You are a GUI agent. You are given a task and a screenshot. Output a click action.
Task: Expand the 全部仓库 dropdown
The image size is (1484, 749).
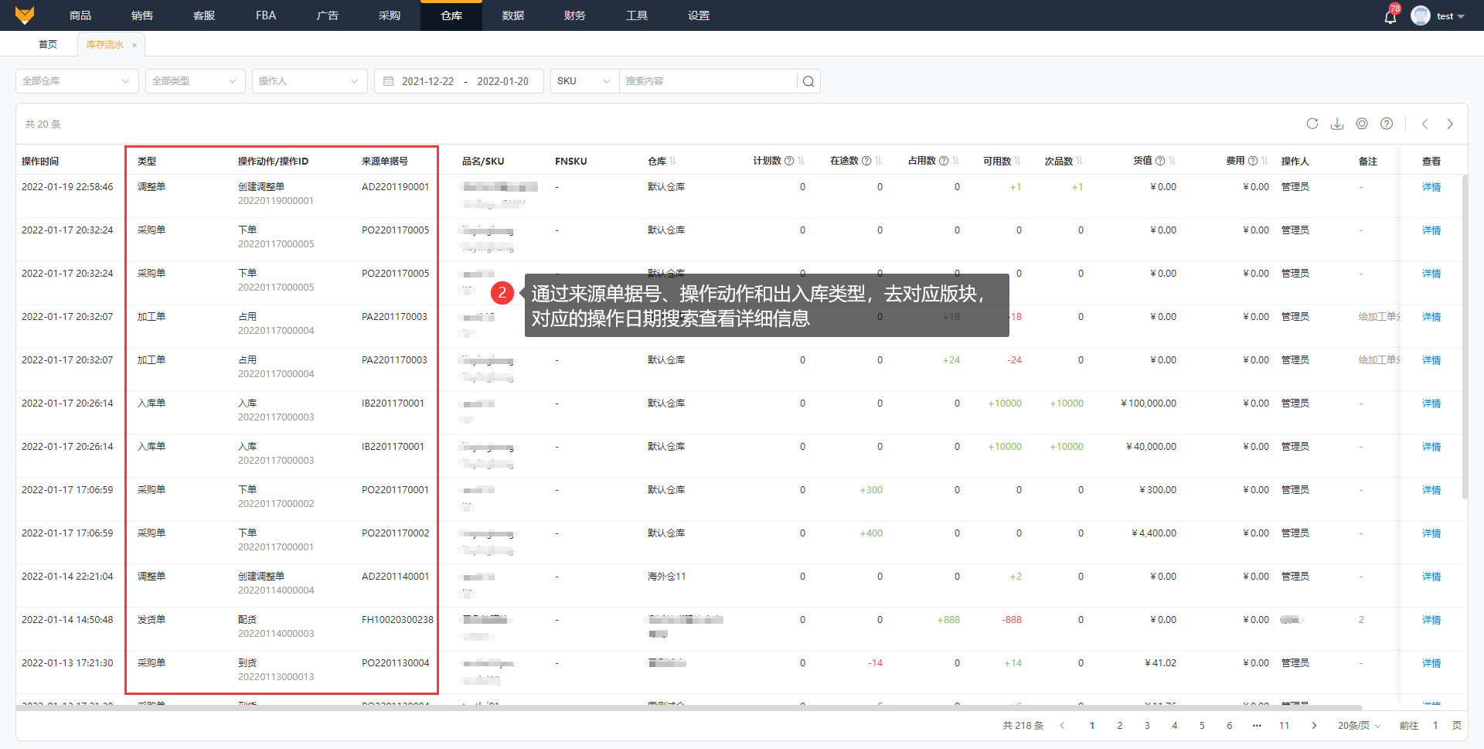pos(77,81)
